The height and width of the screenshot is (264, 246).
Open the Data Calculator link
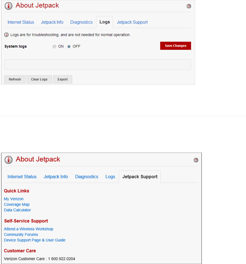coord(17,210)
